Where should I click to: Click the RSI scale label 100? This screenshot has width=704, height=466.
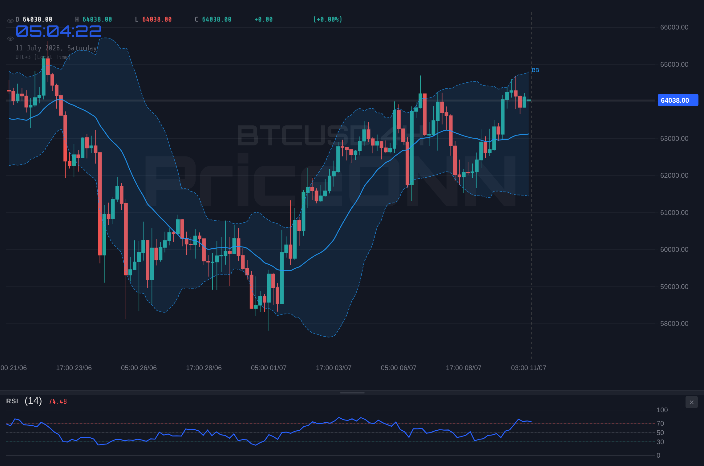click(x=662, y=410)
